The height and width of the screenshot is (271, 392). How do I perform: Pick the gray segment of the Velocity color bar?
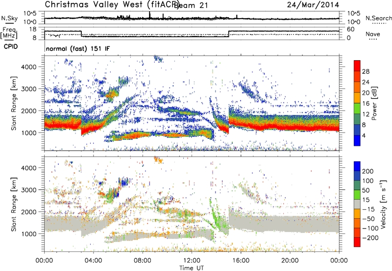pyautogui.click(x=357, y=204)
